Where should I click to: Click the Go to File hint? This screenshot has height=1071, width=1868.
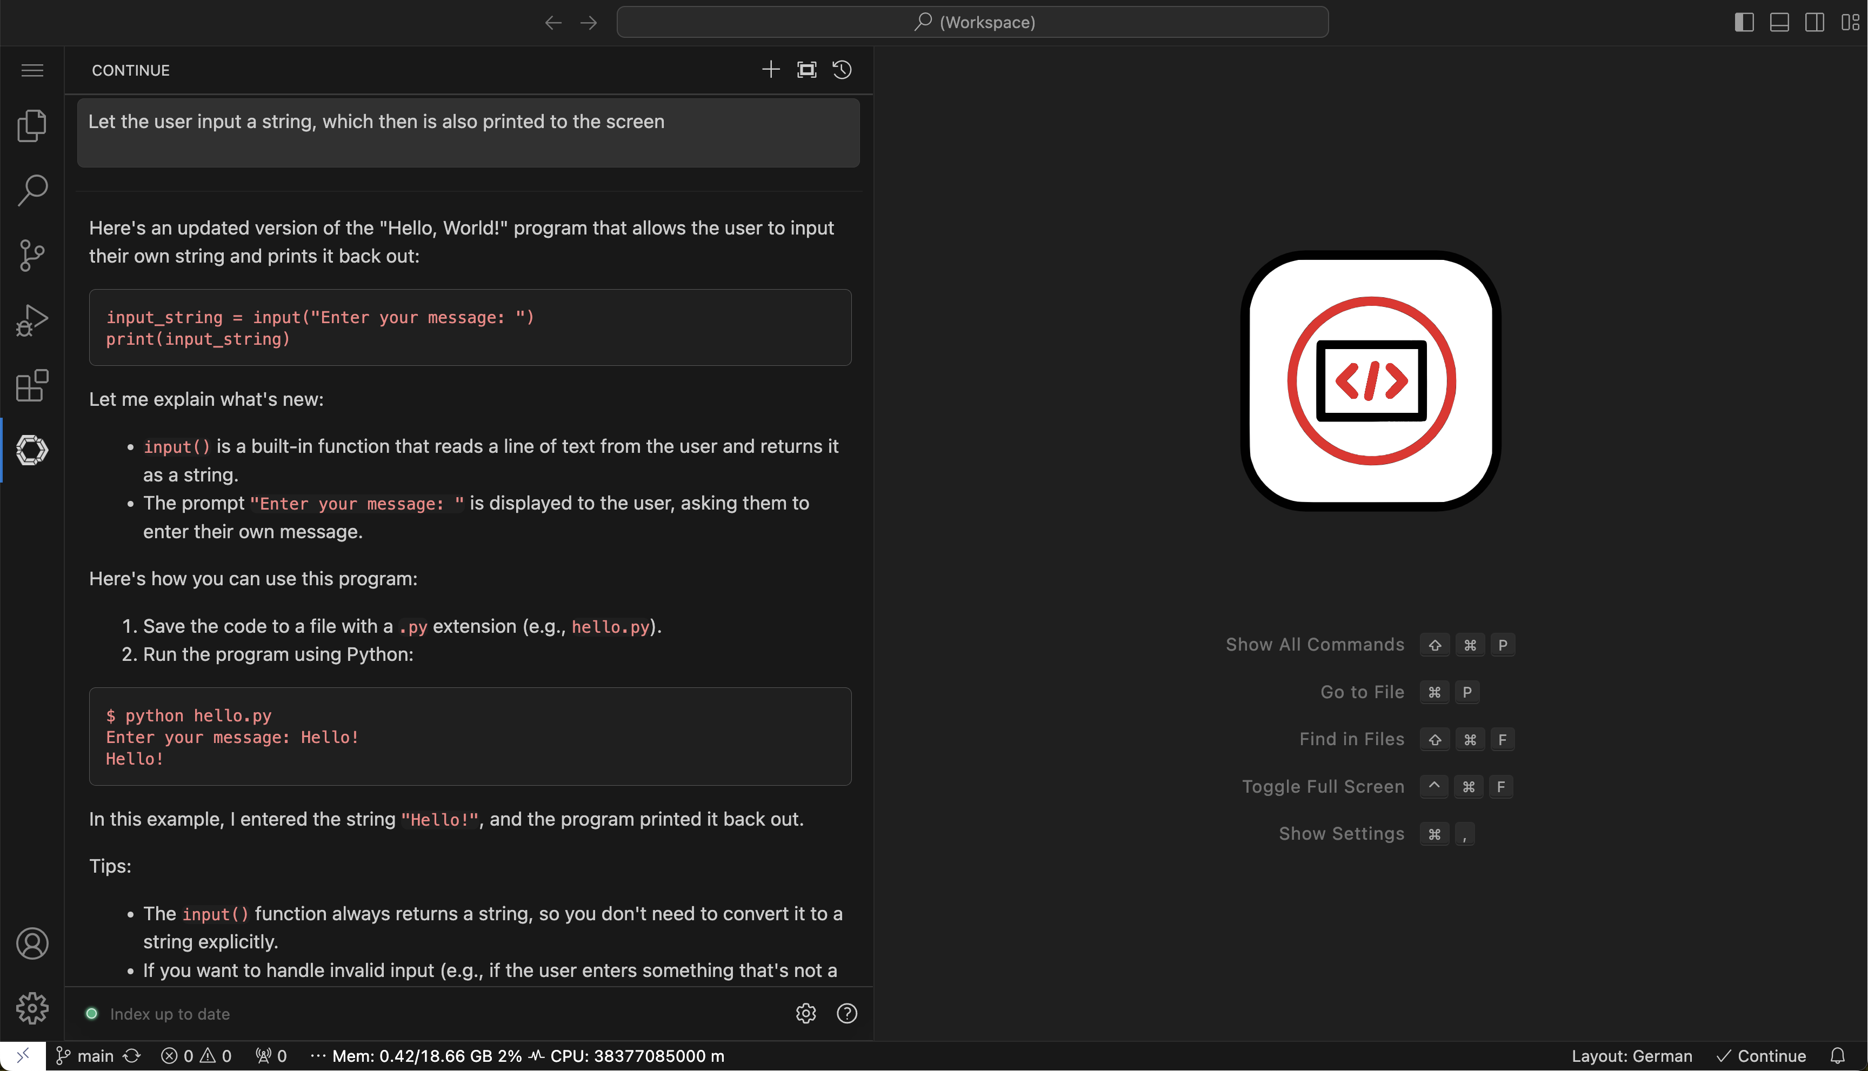point(1362,692)
